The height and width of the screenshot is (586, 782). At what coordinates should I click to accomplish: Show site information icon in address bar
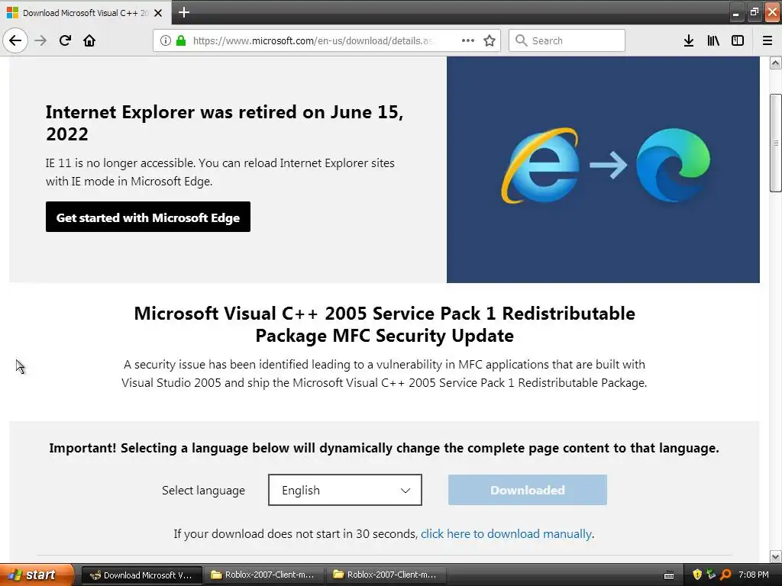pyautogui.click(x=166, y=40)
